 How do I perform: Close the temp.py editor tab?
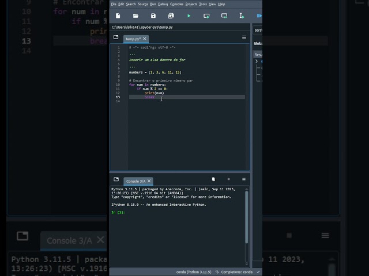coord(145,39)
